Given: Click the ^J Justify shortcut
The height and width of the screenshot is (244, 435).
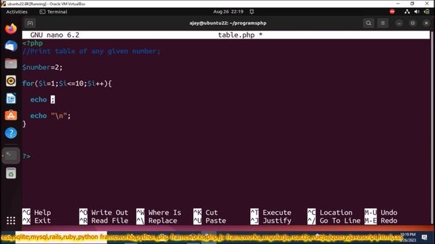Looking at the screenshot, I should 271,220.
